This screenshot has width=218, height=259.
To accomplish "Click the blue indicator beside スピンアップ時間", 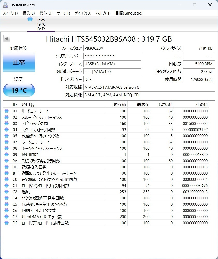I will point(6,123).
